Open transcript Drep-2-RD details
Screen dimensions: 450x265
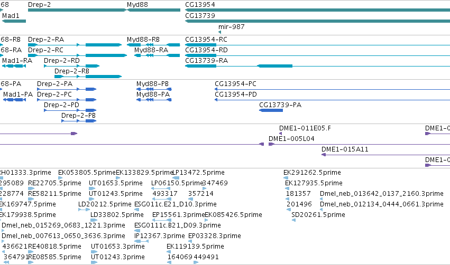[62, 61]
